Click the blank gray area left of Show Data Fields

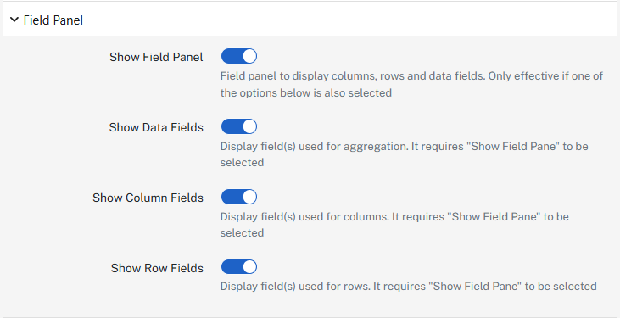click(55, 127)
